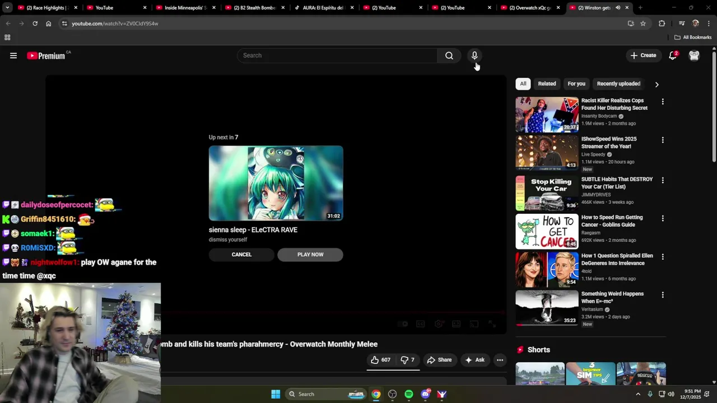Open Stop Killing Your Car thumbnail
Image resolution: width=717 pixels, height=403 pixels.
(x=547, y=193)
